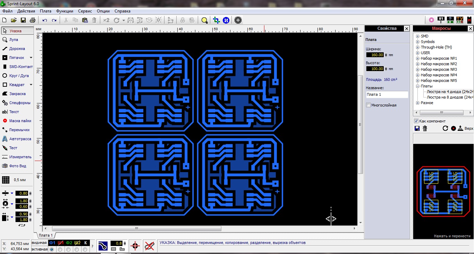The height and width of the screenshot is (254, 474).
Task: Open the Функции menu
Action: (65, 11)
